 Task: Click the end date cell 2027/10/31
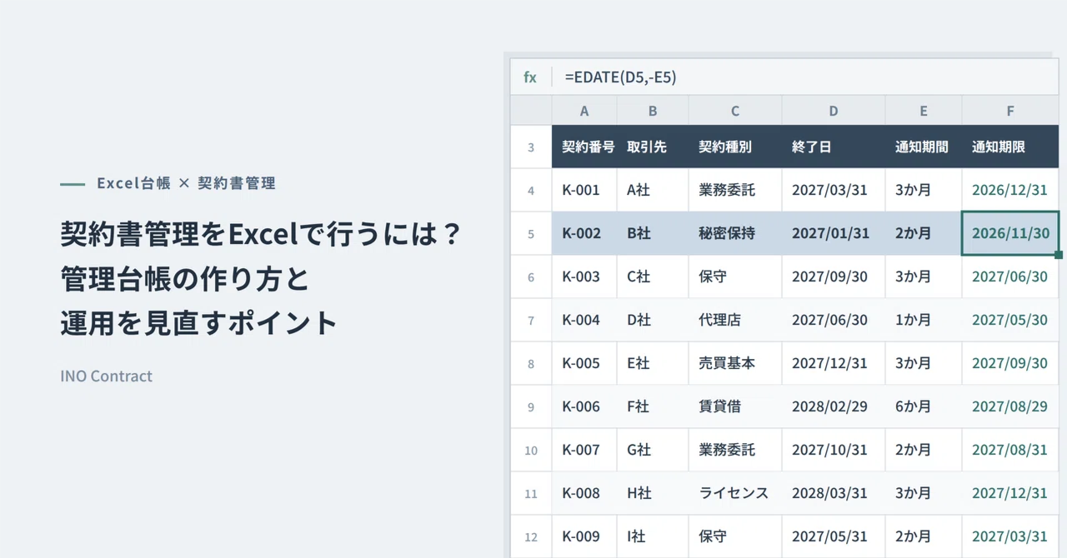[834, 451]
